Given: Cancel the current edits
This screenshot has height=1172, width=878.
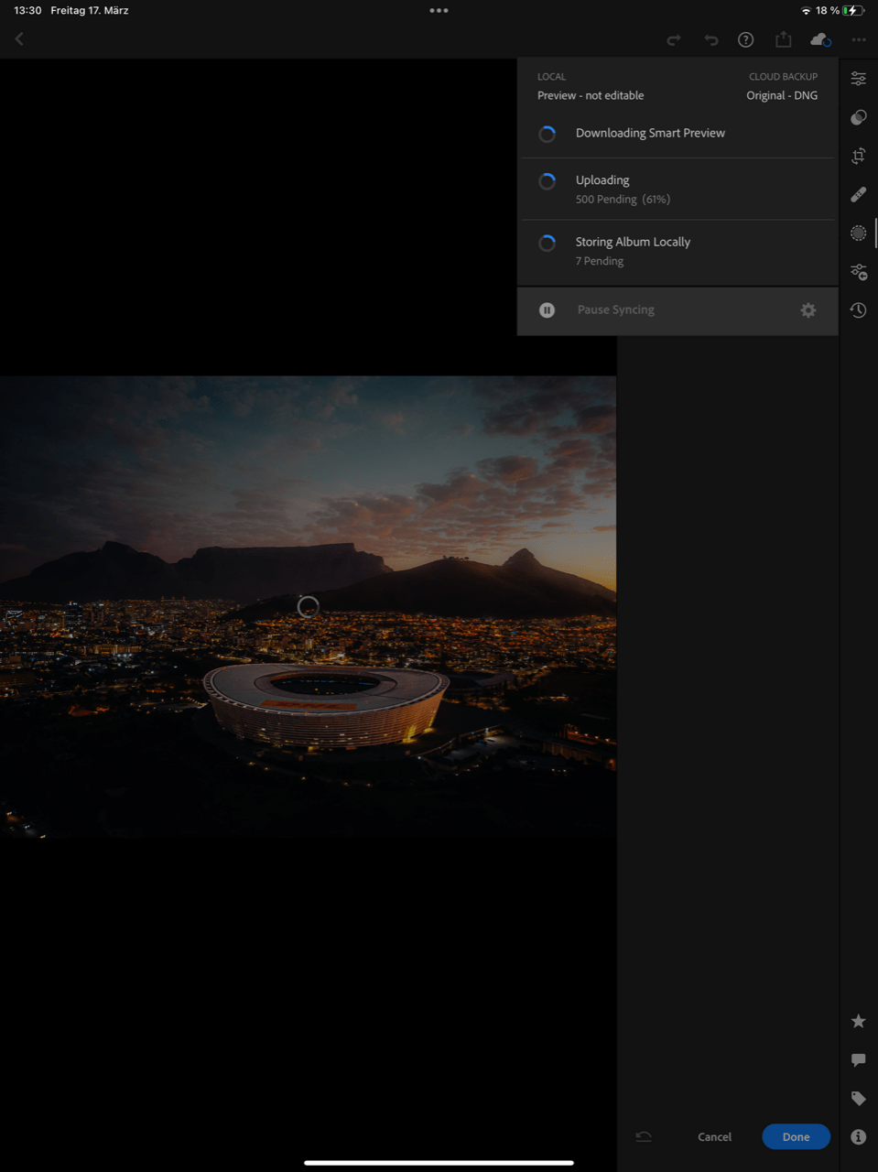Looking at the screenshot, I should click(x=713, y=1136).
